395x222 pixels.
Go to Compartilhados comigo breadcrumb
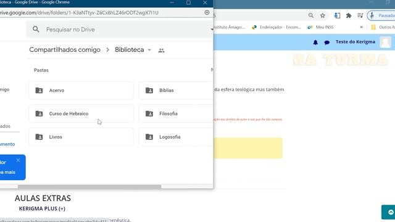coord(65,50)
